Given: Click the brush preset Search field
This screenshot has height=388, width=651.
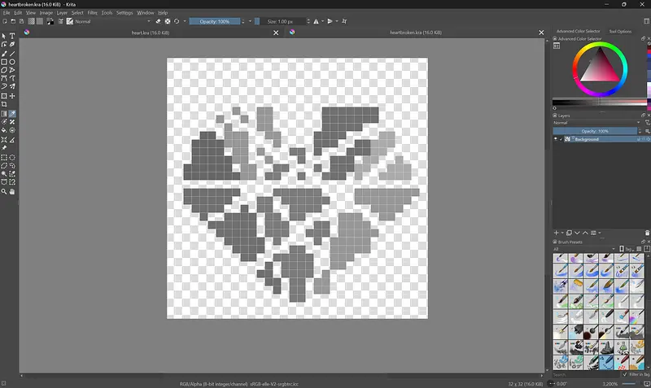Looking at the screenshot, I should [x=584, y=374].
